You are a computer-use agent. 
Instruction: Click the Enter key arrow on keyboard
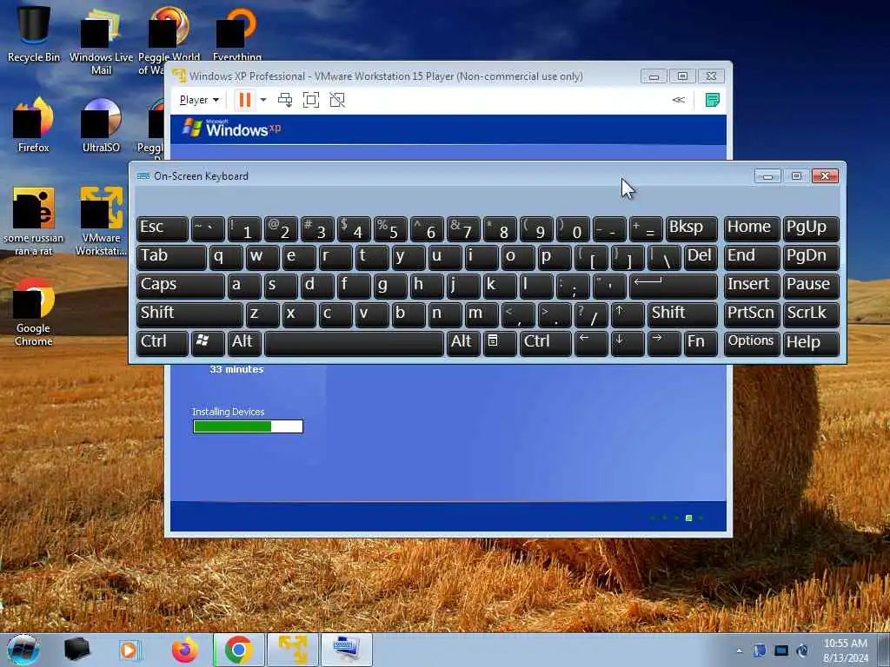tap(674, 286)
